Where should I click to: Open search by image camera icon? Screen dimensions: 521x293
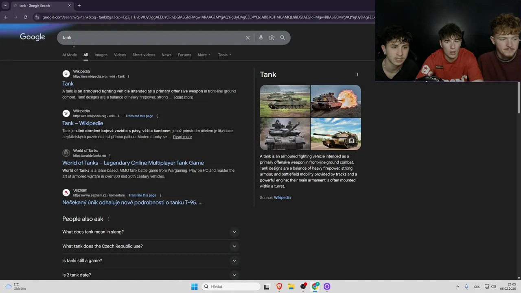click(x=271, y=37)
